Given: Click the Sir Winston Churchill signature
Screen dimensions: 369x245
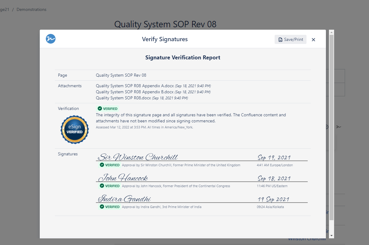Looking at the screenshot, I should tap(138, 157).
